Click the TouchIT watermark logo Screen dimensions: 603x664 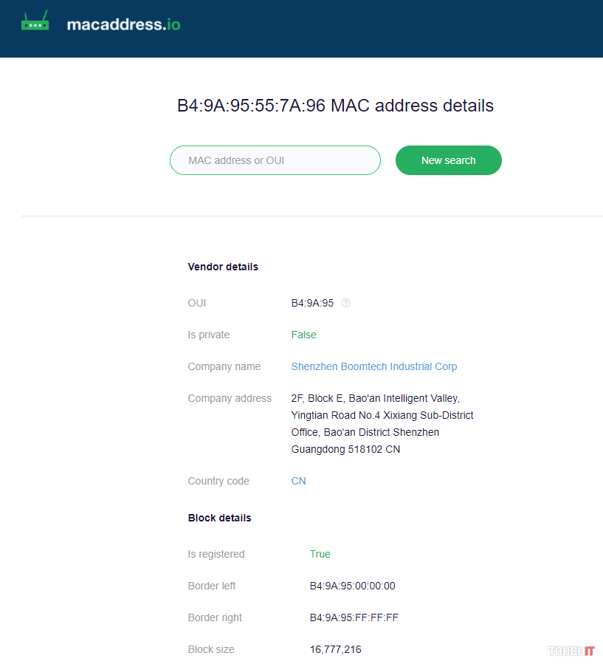571,651
